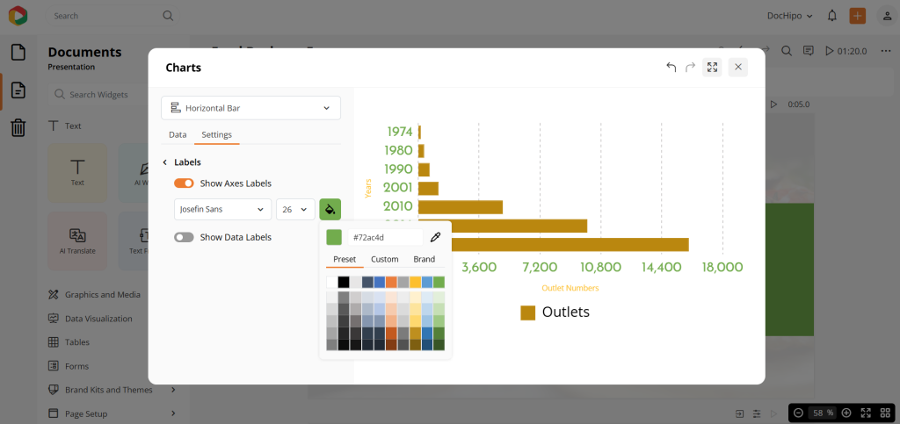Click the hex color field #72ac4d

[386, 237]
